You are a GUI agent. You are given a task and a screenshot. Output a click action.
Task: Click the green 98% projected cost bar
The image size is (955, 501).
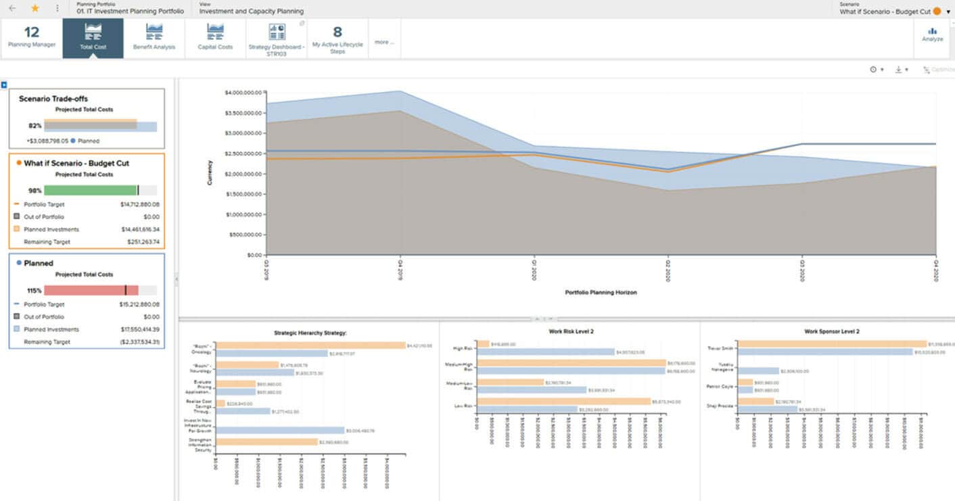[91, 191]
